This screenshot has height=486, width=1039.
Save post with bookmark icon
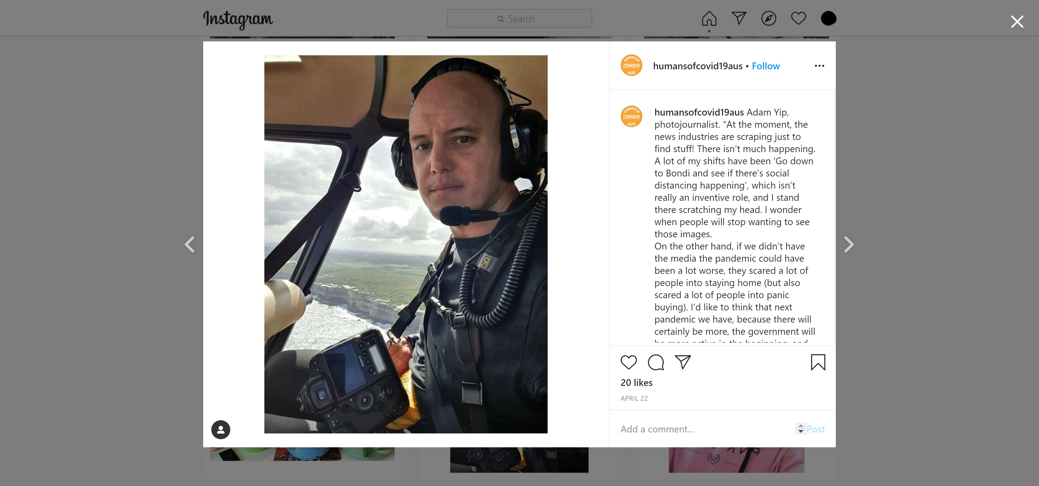tap(818, 362)
